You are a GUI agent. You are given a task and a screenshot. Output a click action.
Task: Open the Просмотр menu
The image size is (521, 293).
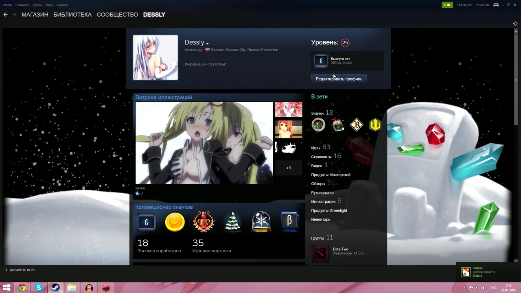pyautogui.click(x=22, y=5)
